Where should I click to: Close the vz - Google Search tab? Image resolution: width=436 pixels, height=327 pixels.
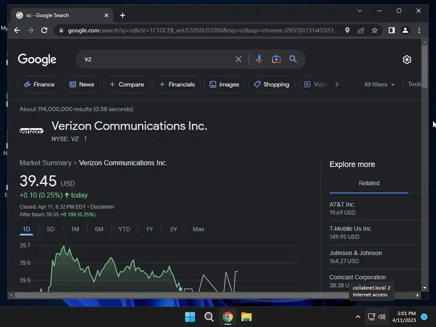[x=106, y=15]
